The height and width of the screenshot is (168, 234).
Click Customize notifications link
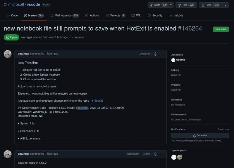[x=223, y=129]
